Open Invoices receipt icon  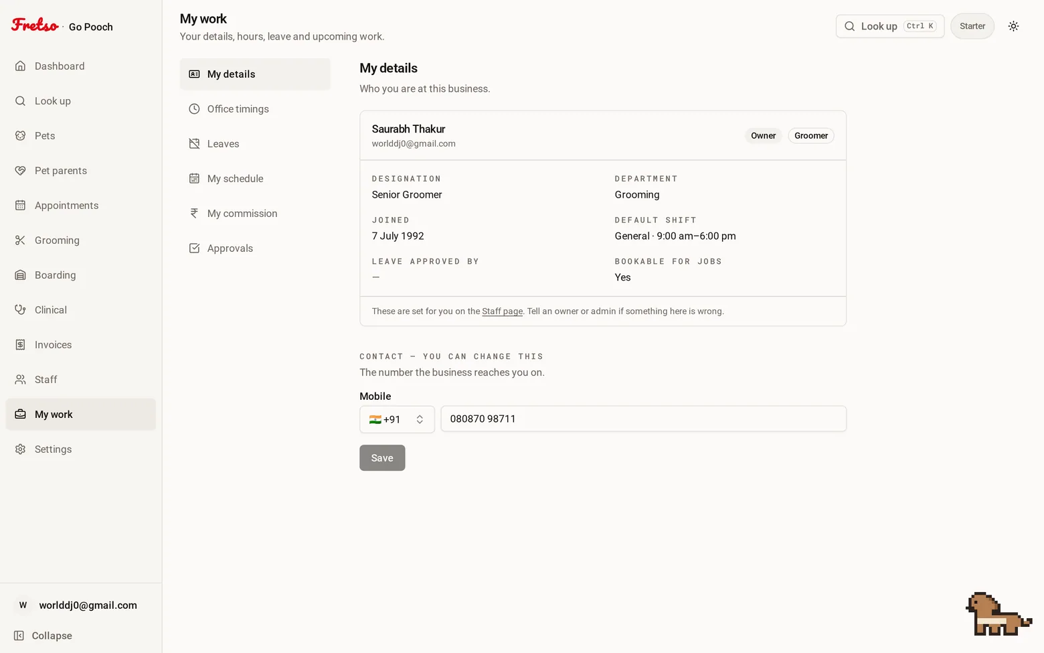[20, 344]
